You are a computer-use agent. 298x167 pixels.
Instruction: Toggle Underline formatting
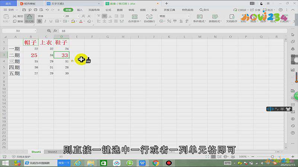click(x=51, y=22)
